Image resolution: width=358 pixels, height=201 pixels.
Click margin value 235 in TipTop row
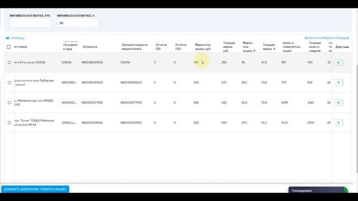(196, 83)
